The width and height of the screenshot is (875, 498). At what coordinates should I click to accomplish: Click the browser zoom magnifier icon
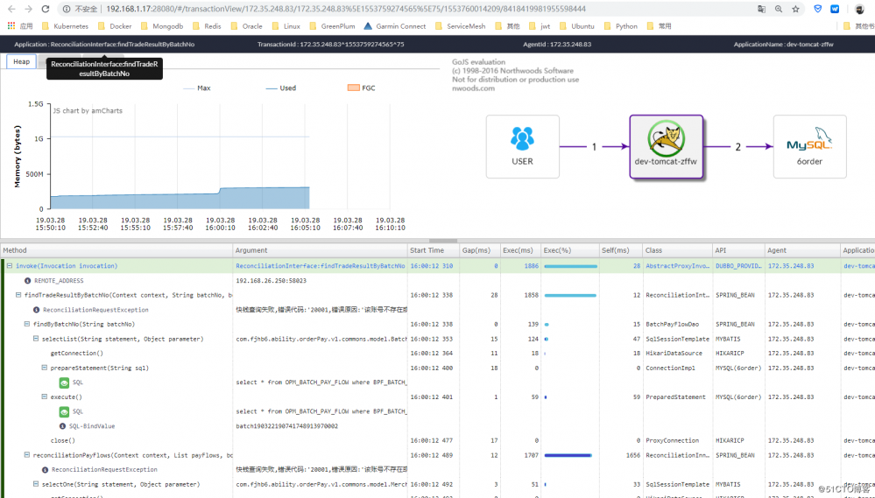click(x=779, y=9)
